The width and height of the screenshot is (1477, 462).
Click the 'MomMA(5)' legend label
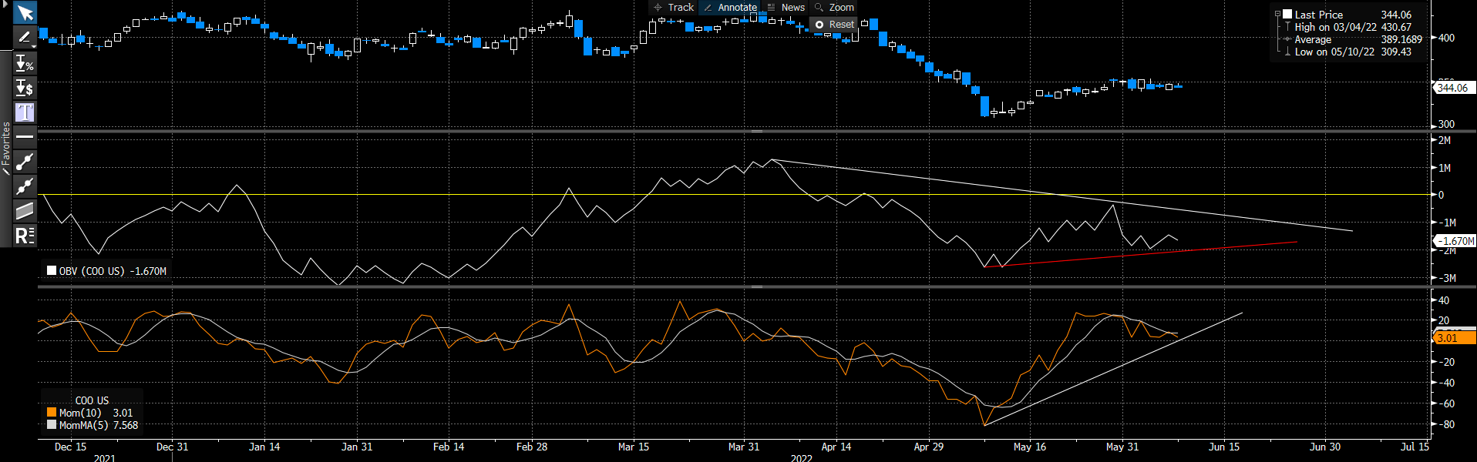click(84, 425)
